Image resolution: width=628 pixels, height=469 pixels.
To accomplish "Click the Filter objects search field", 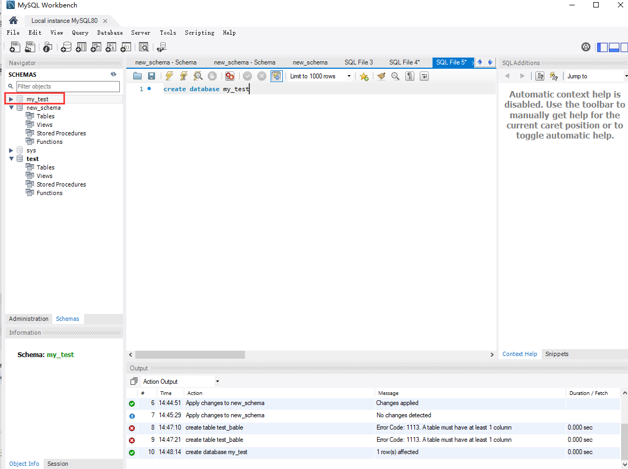I will [x=68, y=86].
